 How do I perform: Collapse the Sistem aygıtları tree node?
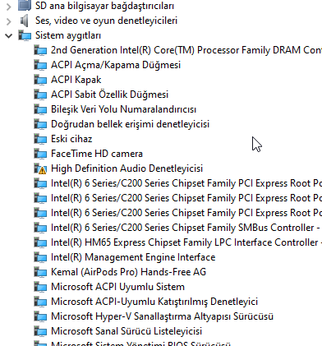[9, 35]
